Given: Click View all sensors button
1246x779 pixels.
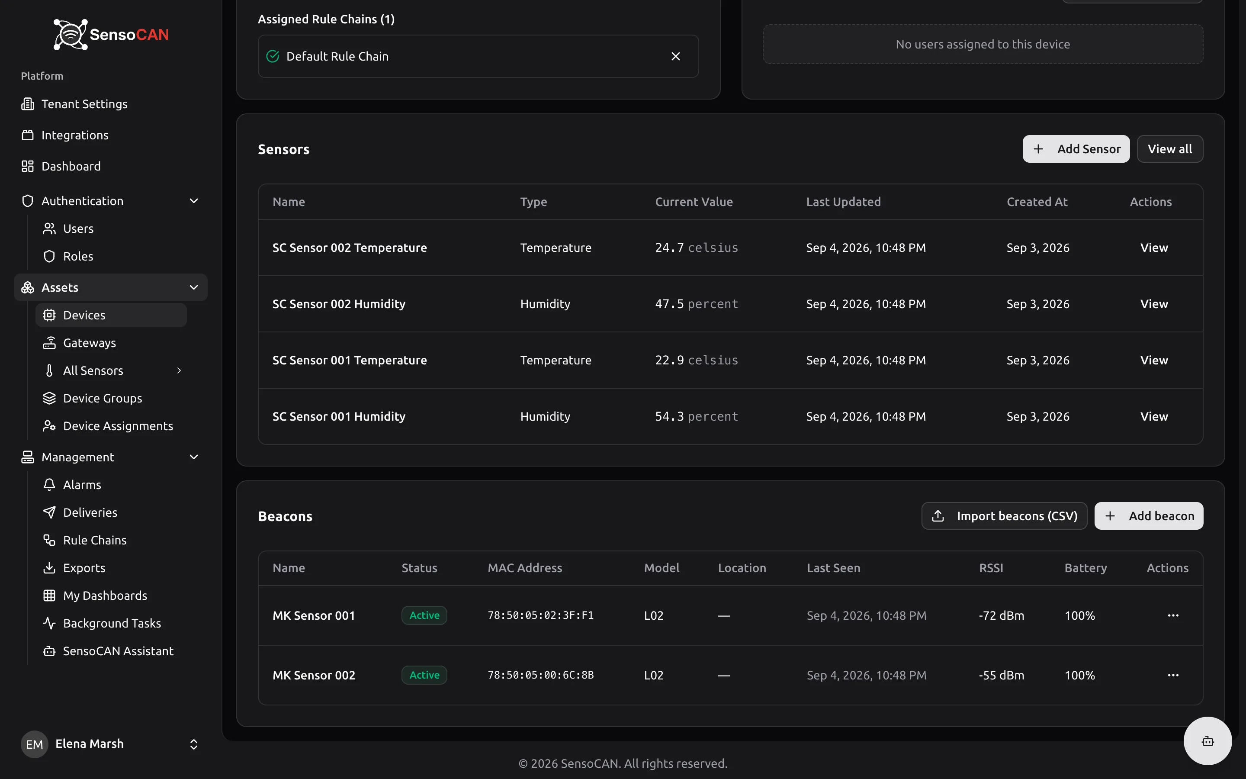Looking at the screenshot, I should point(1170,149).
